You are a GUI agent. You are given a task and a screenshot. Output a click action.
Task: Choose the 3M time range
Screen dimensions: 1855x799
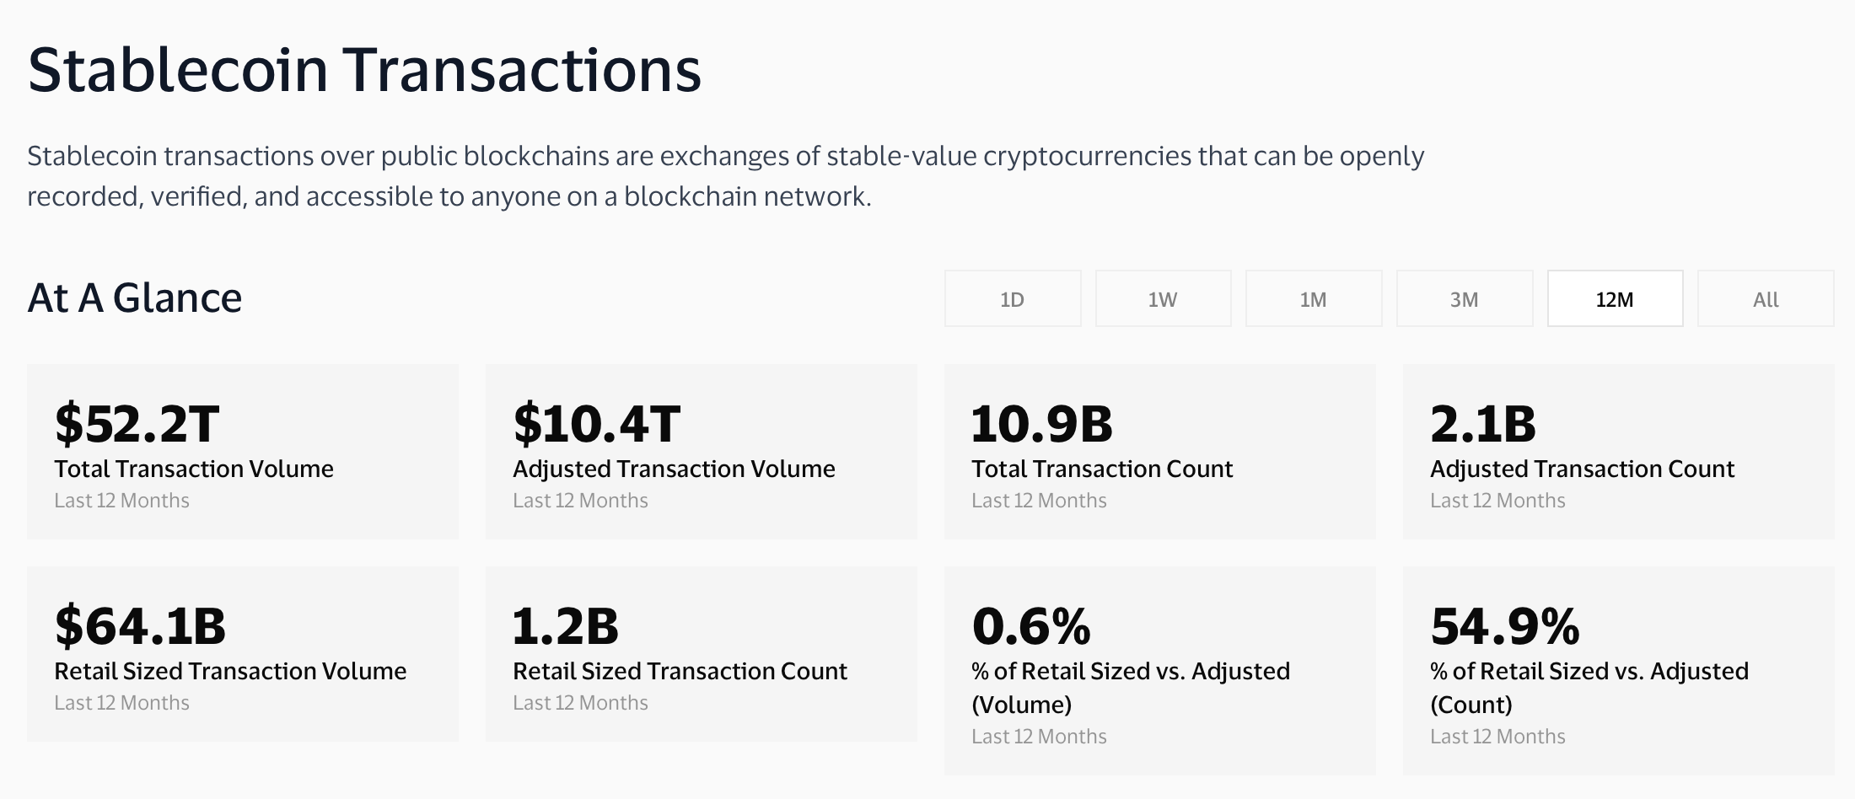click(x=1464, y=298)
